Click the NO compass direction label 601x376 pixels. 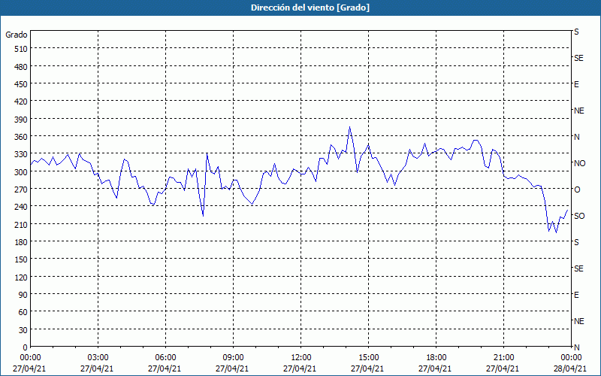pos(579,163)
